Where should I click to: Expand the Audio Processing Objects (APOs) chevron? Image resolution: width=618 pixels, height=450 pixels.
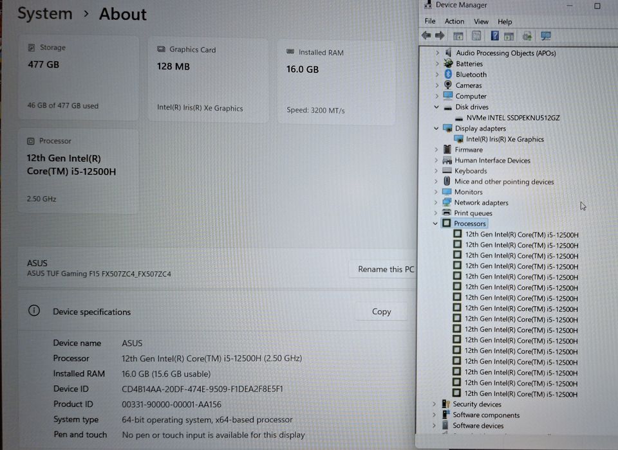tap(437, 53)
